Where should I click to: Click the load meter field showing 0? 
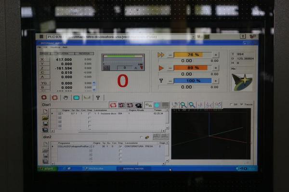tap(125, 68)
